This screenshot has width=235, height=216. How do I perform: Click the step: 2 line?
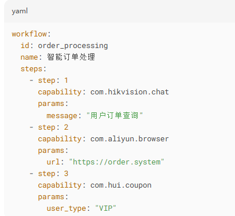point(49,127)
